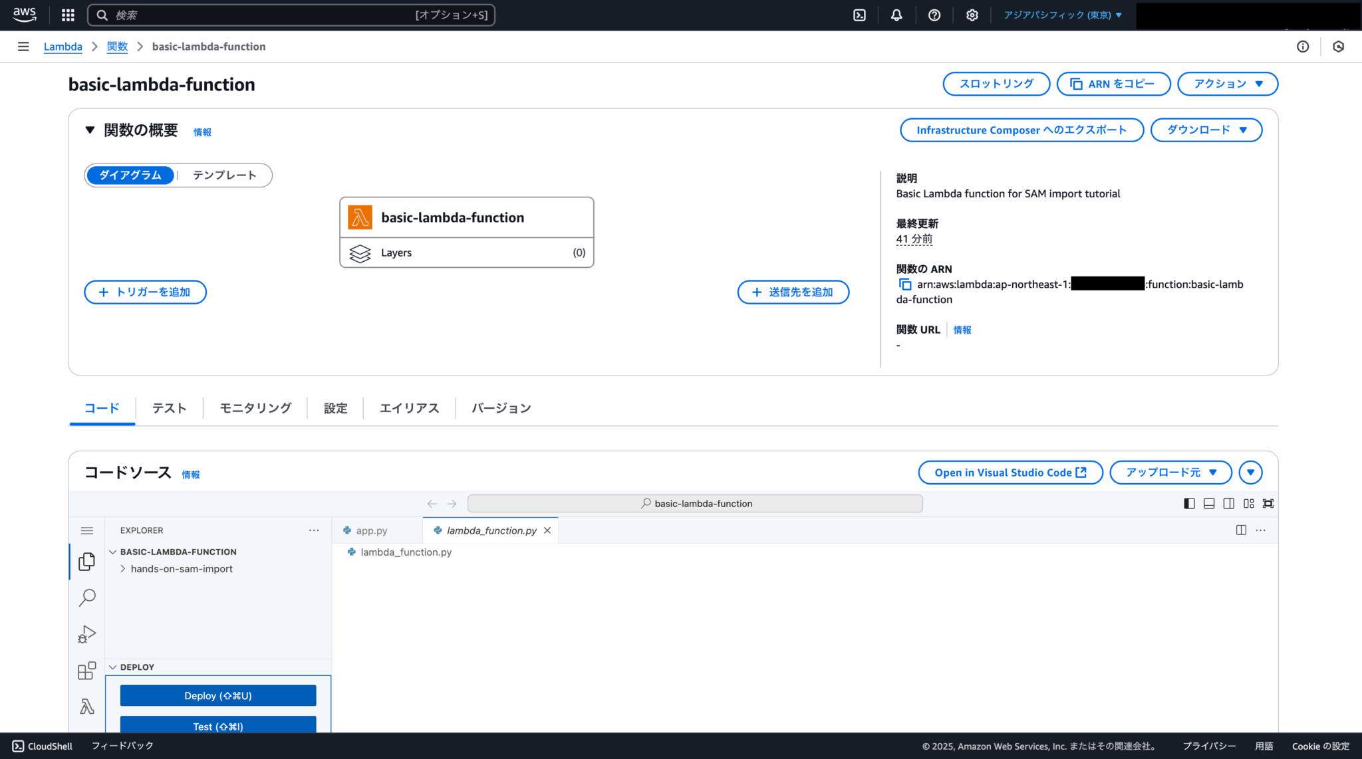Focus the AWS search field
The image size is (1362, 759).
(x=291, y=15)
